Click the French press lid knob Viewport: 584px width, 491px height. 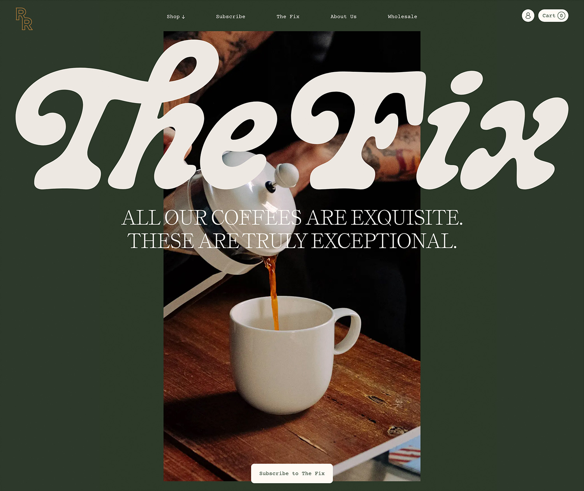pos(286,173)
